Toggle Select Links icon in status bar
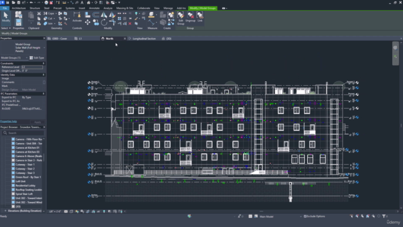Image resolution: width=403 pixels, height=227 pixels. click(351, 216)
